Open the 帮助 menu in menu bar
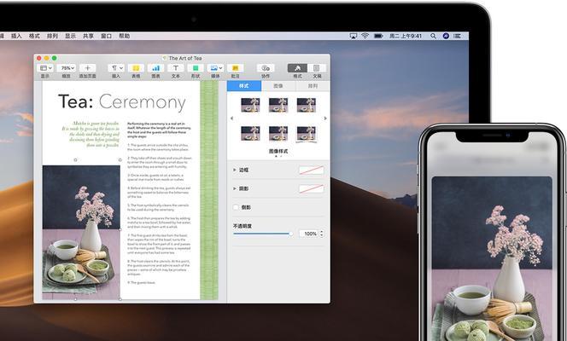Viewport: 567px width, 341px height. pos(124,36)
